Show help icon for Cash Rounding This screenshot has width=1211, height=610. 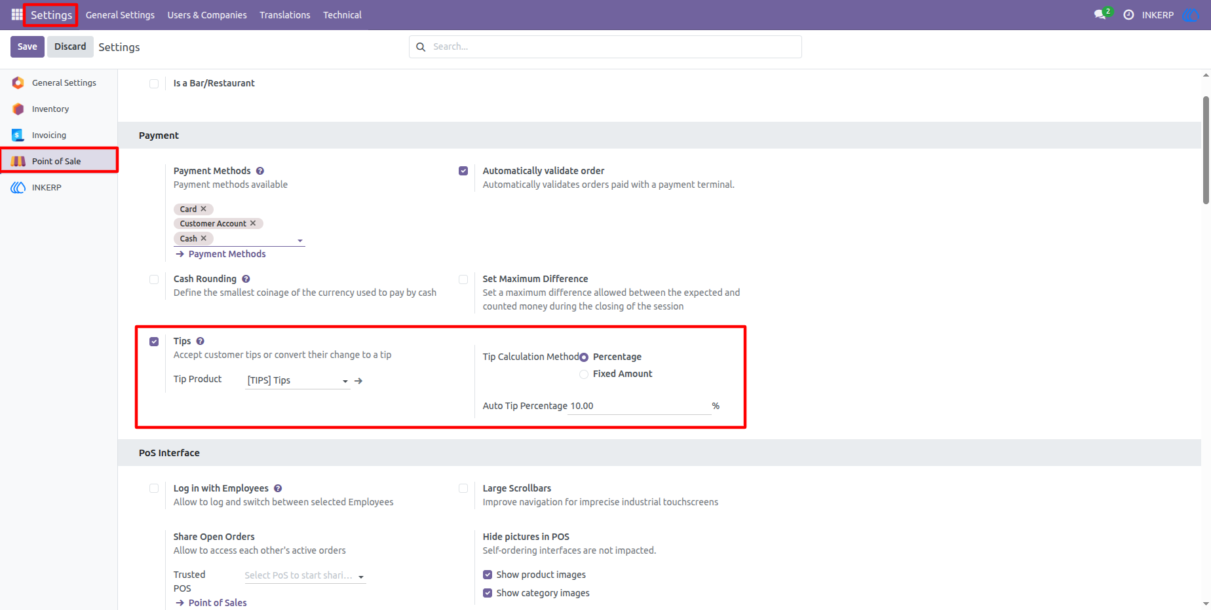246,279
